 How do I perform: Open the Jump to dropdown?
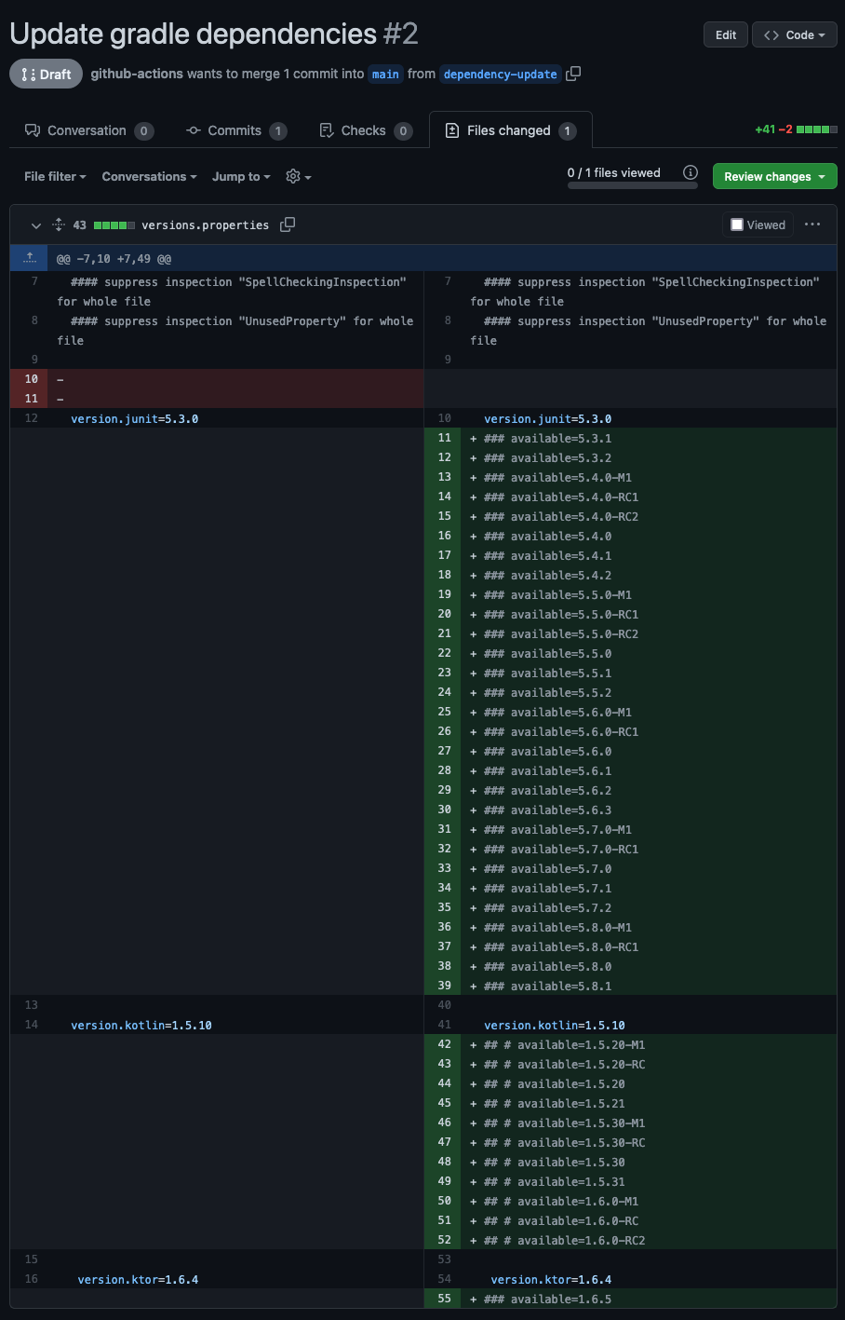coord(240,176)
